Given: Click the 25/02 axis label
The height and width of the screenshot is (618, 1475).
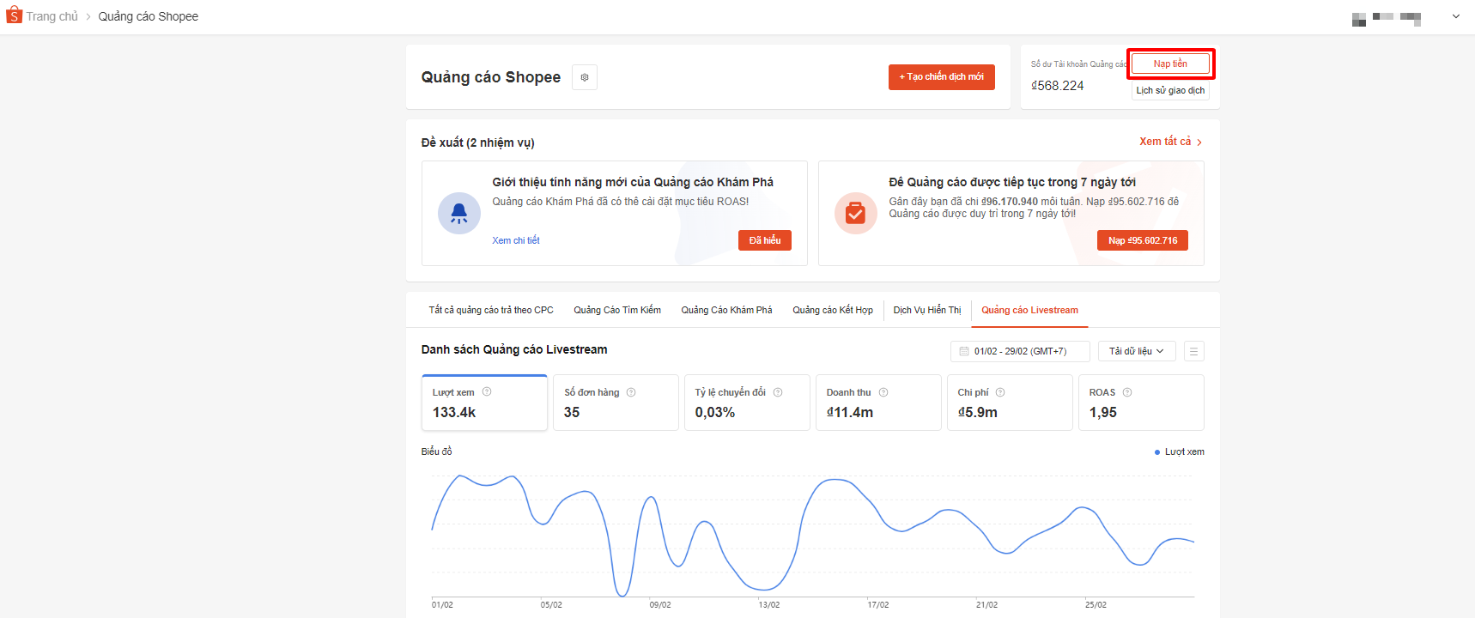Looking at the screenshot, I should tap(1096, 605).
